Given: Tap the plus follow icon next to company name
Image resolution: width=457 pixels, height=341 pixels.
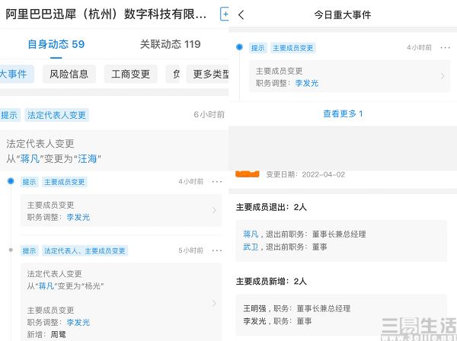Looking at the screenshot, I should coord(224,14).
